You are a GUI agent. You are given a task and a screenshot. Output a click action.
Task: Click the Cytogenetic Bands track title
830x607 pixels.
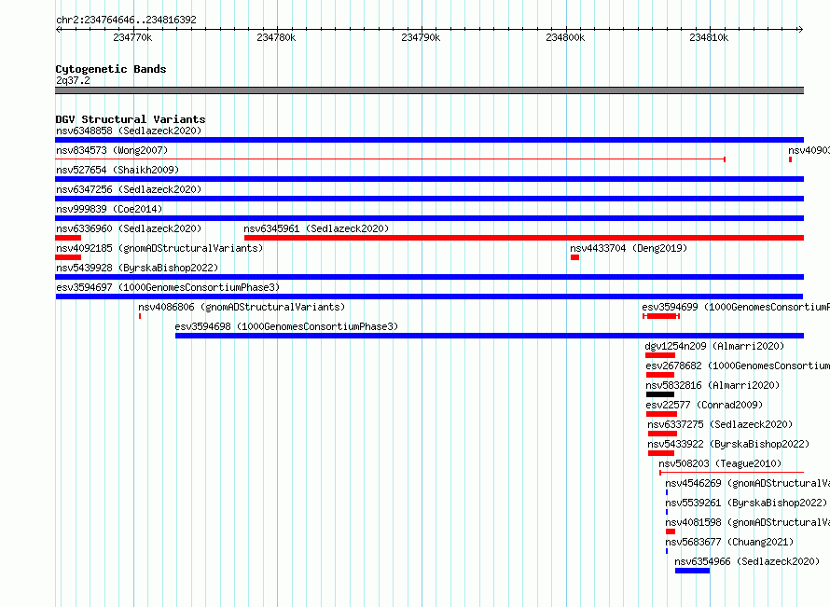[111, 69]
